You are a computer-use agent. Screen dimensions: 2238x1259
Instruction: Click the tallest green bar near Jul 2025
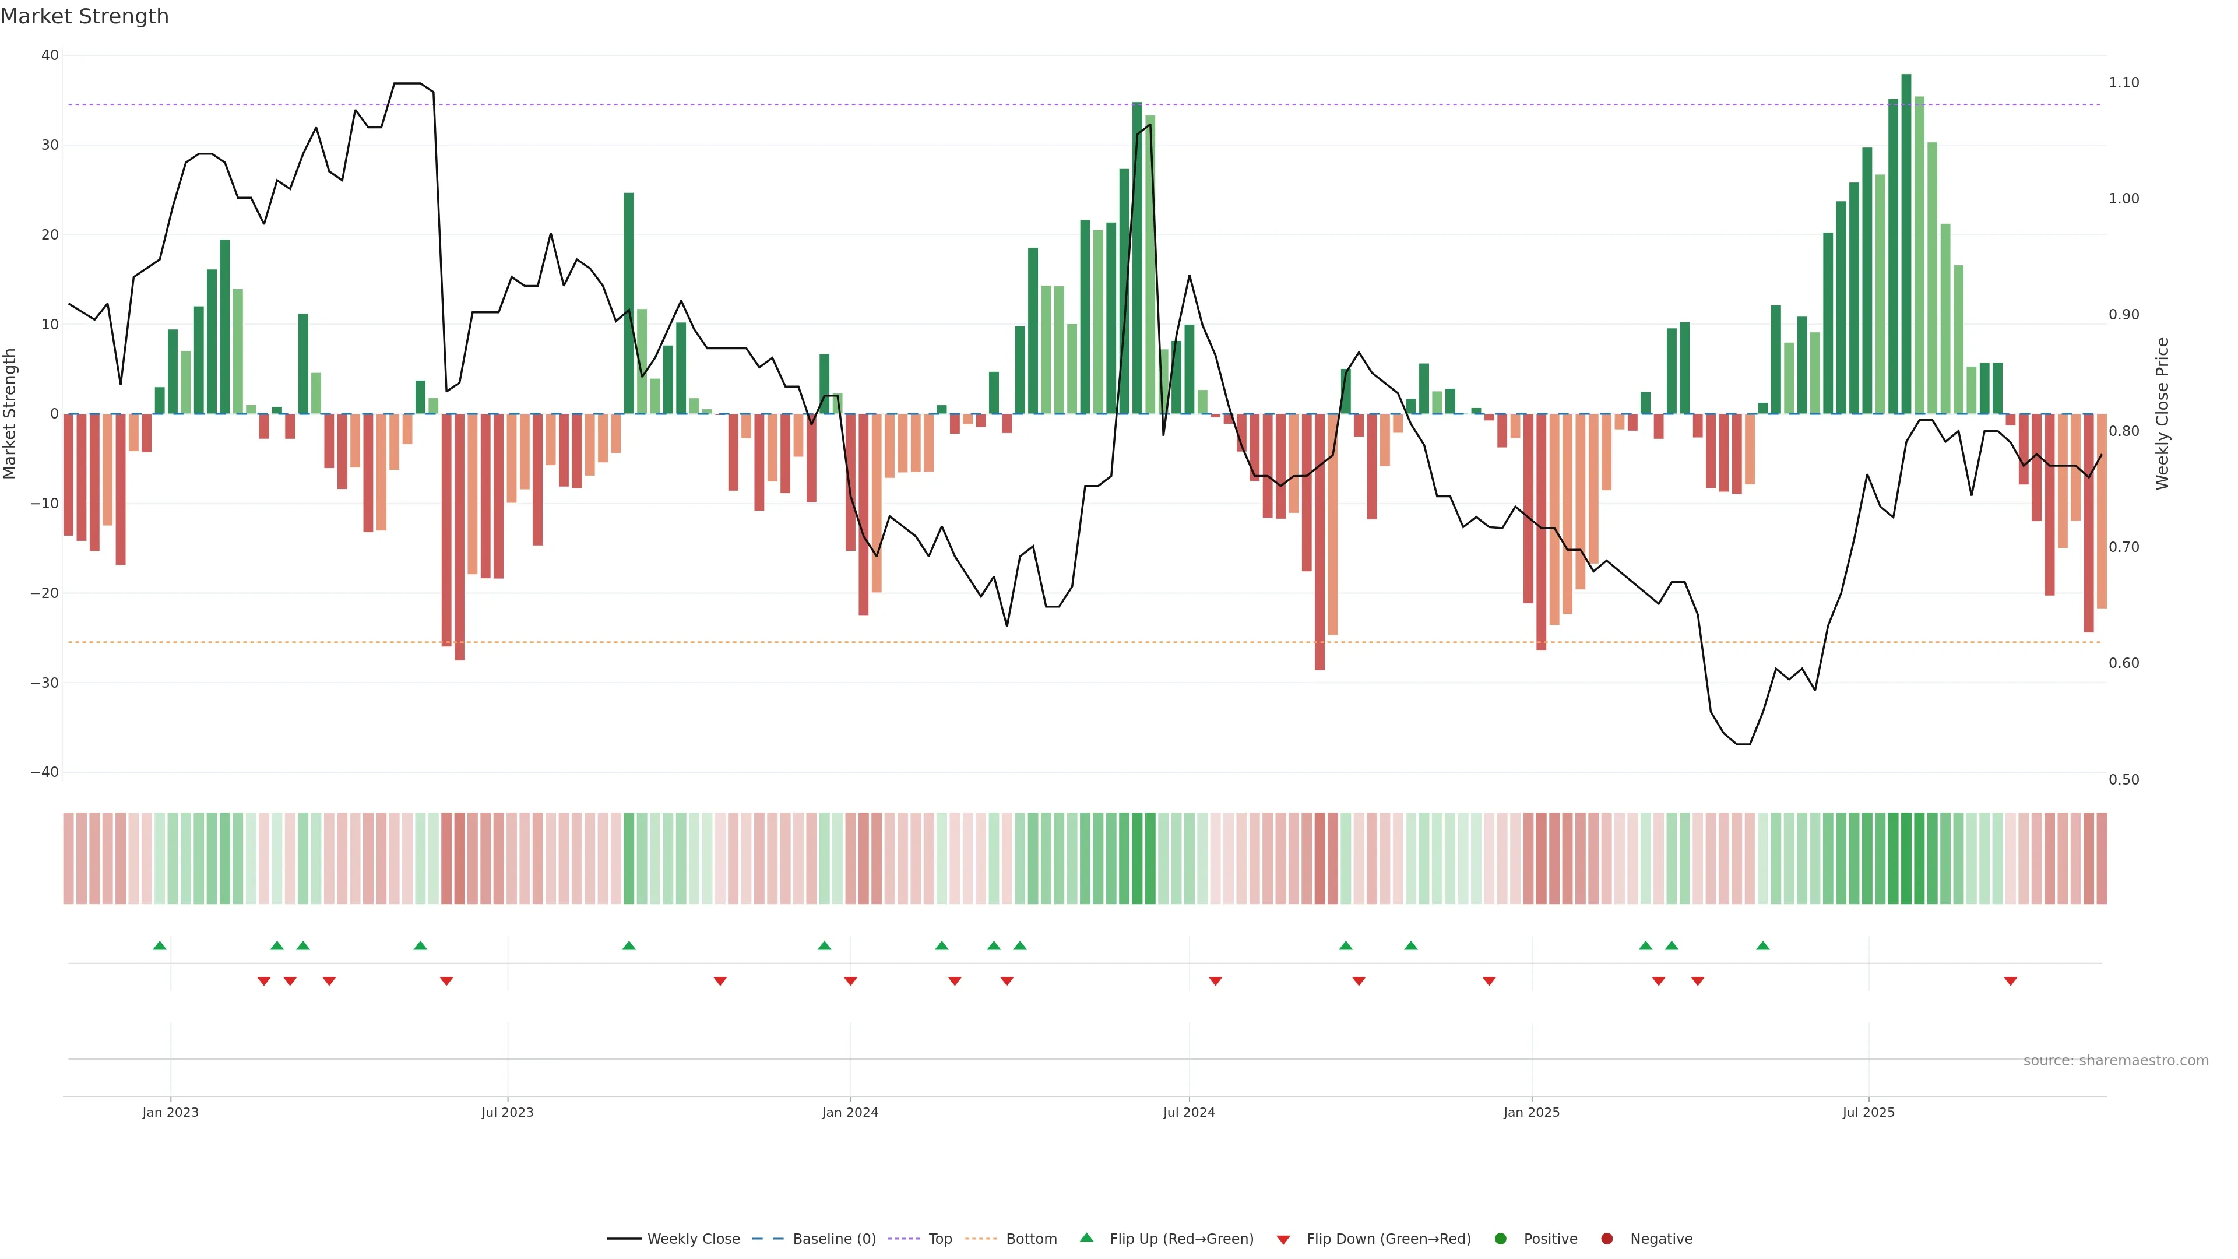point(1906,243)
